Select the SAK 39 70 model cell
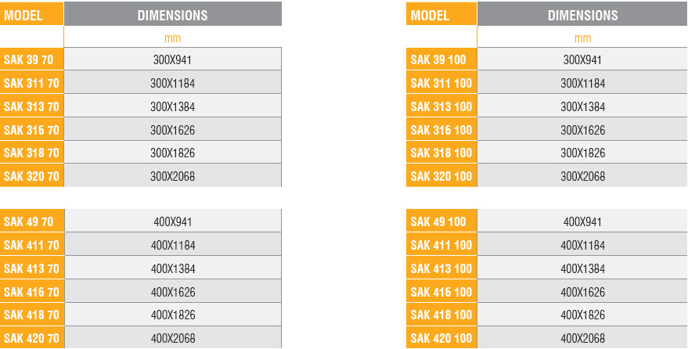 point(31,59)
